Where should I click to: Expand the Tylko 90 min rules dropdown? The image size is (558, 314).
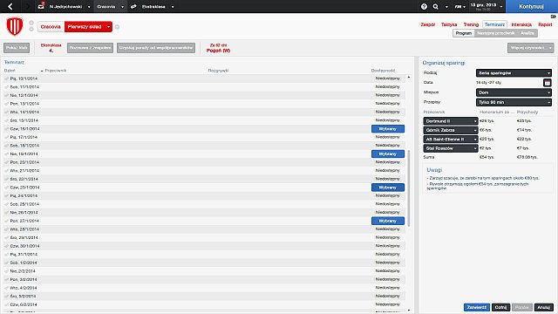click(514, 102)
